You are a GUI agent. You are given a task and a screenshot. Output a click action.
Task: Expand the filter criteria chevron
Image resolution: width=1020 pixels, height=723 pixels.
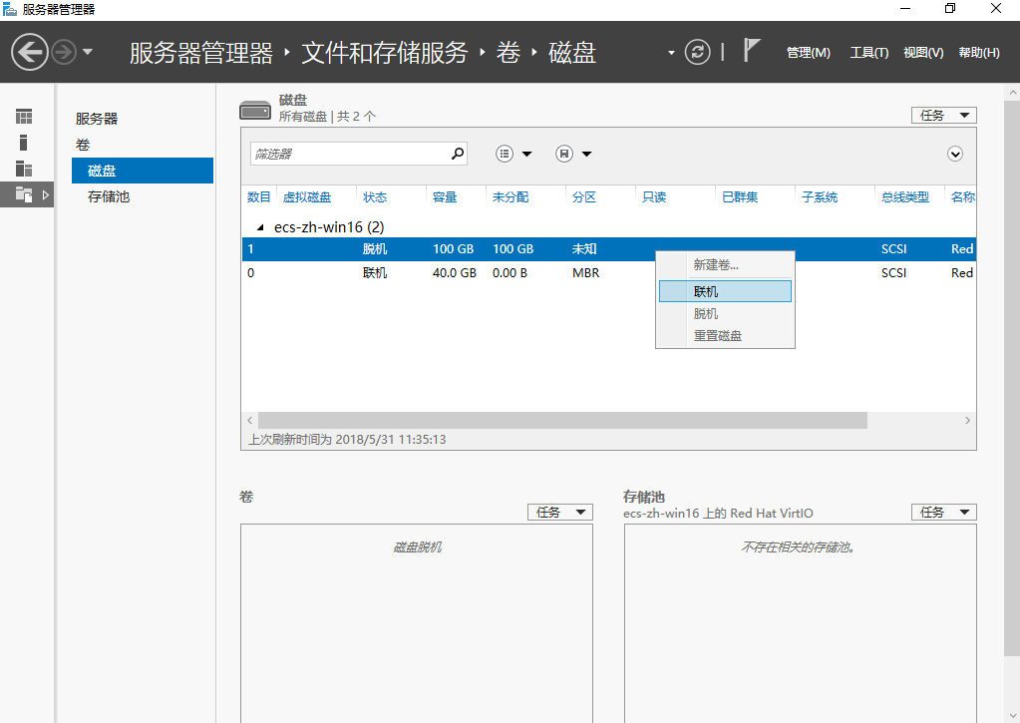pos(955,154)
